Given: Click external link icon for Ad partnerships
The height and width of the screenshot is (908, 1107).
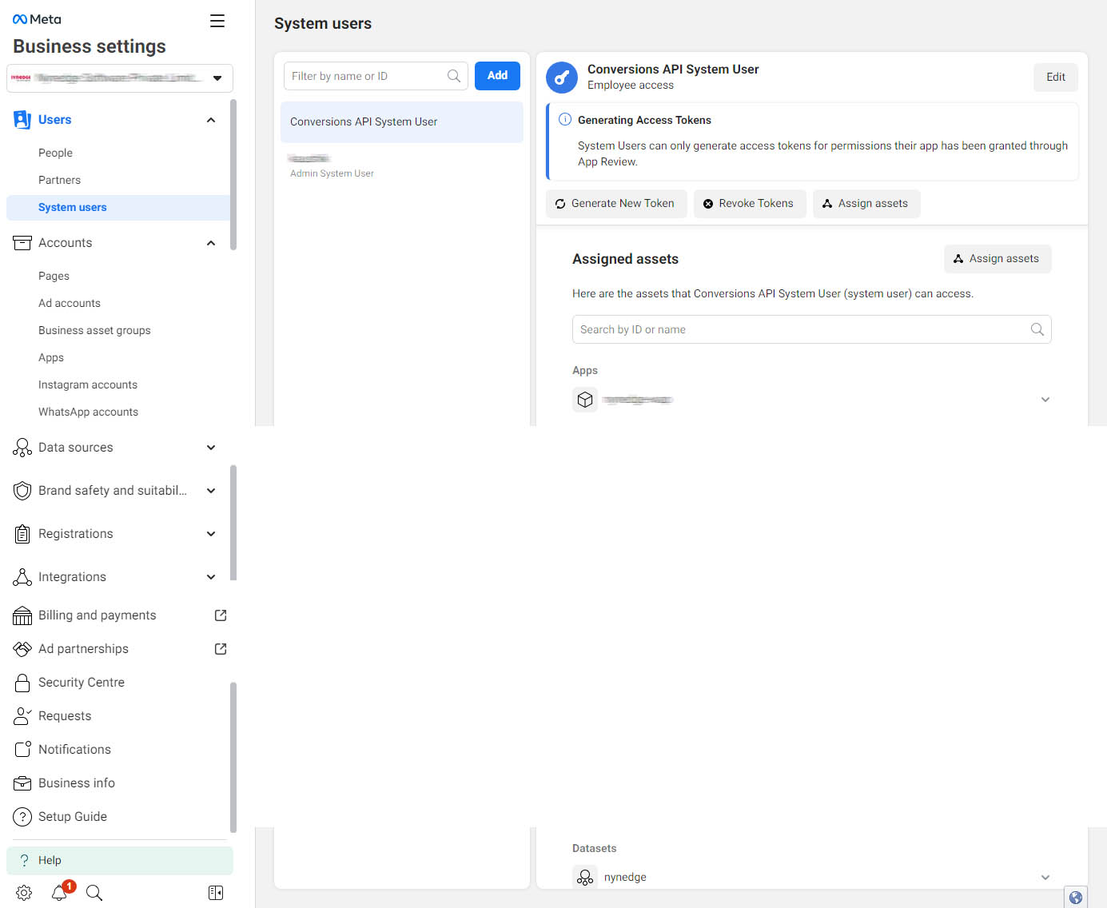Looking at the screenshot, I should coord(221,649).
